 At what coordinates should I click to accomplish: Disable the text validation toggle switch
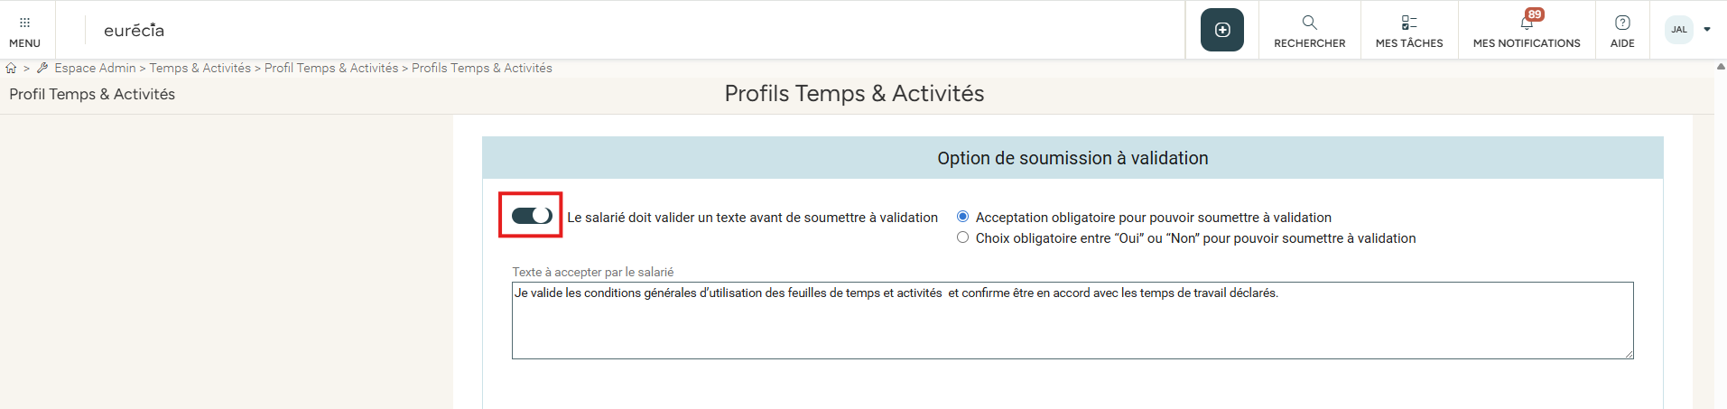[x=532, y=216]
